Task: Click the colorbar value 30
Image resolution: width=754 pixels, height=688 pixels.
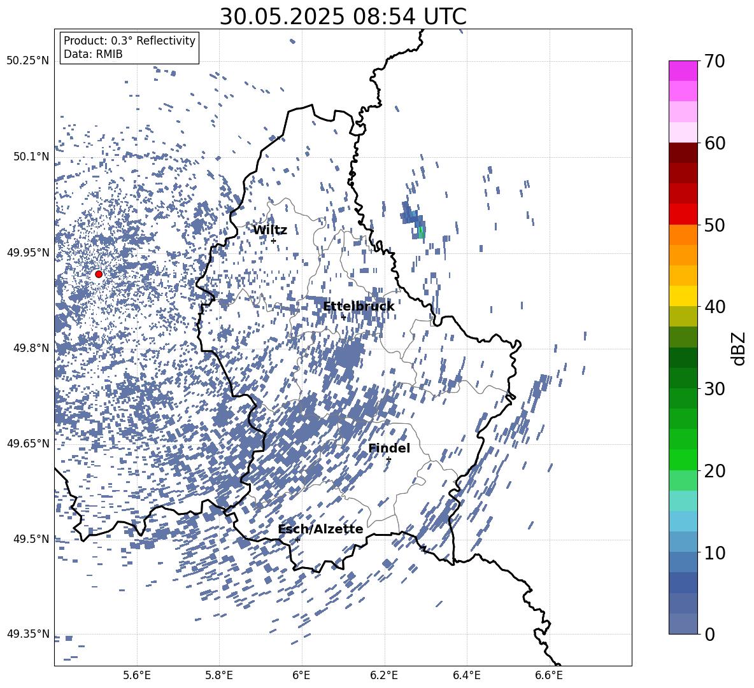Action: [x=715, y=389]
